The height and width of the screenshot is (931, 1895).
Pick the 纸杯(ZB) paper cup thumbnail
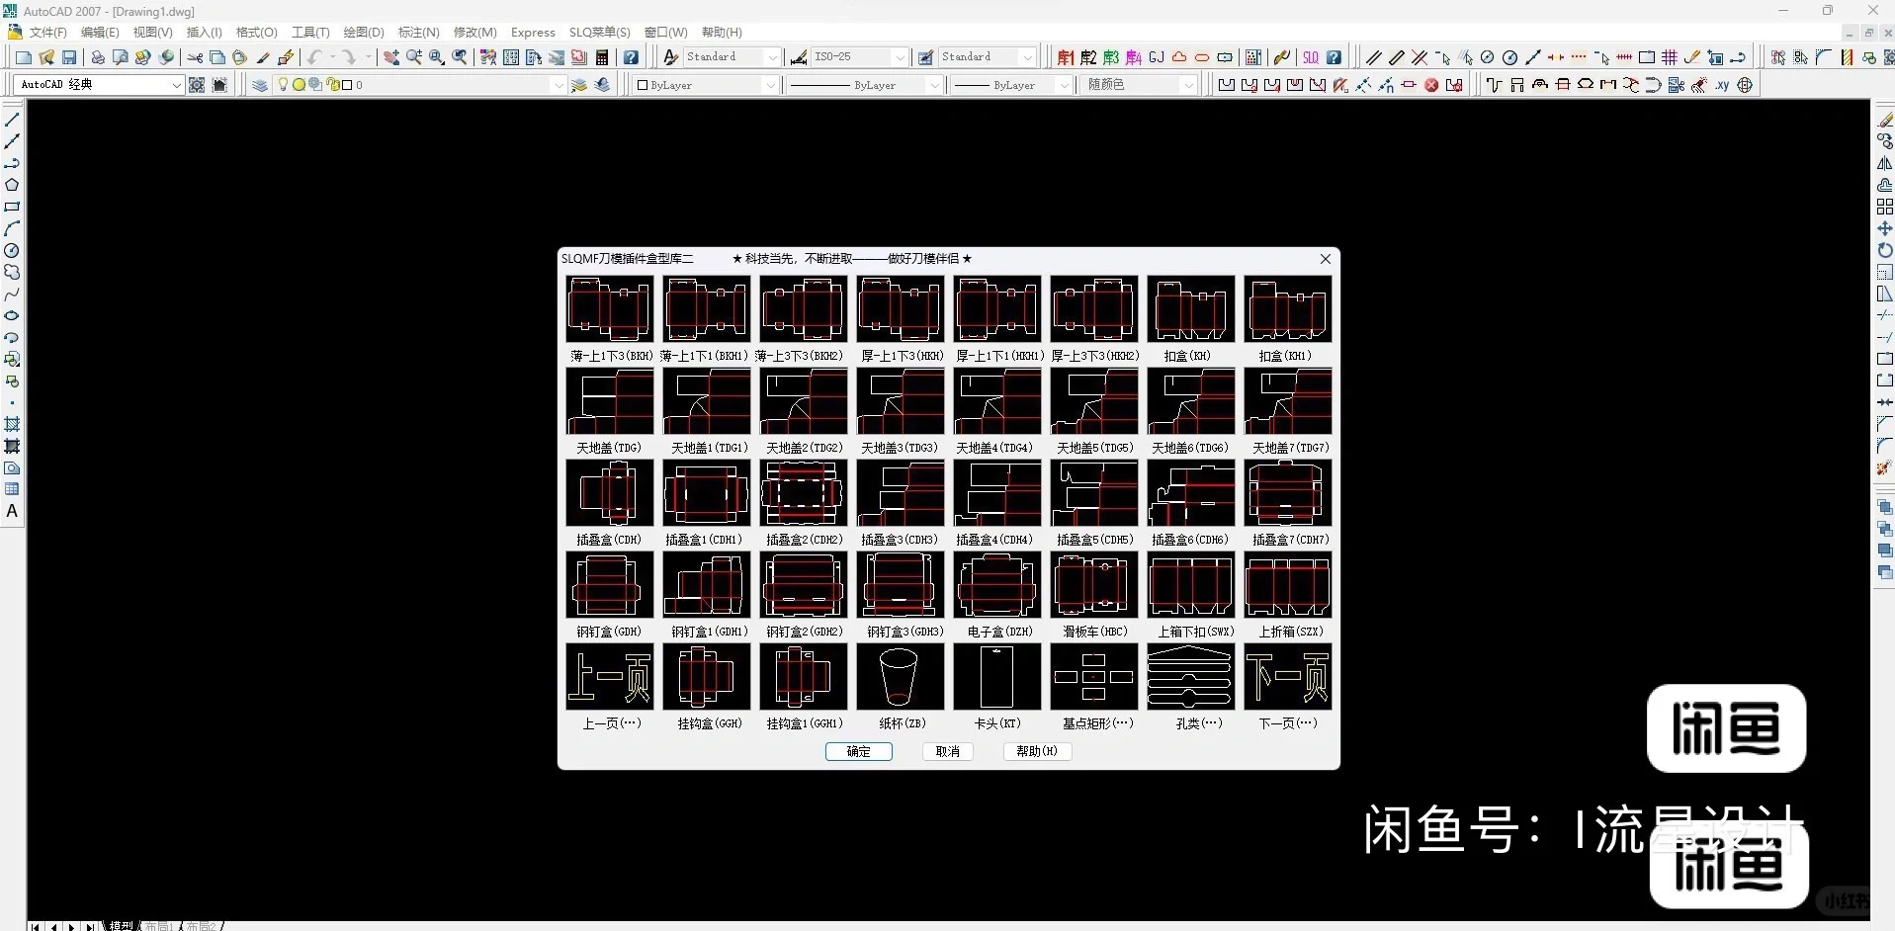[x=901, y=677]
